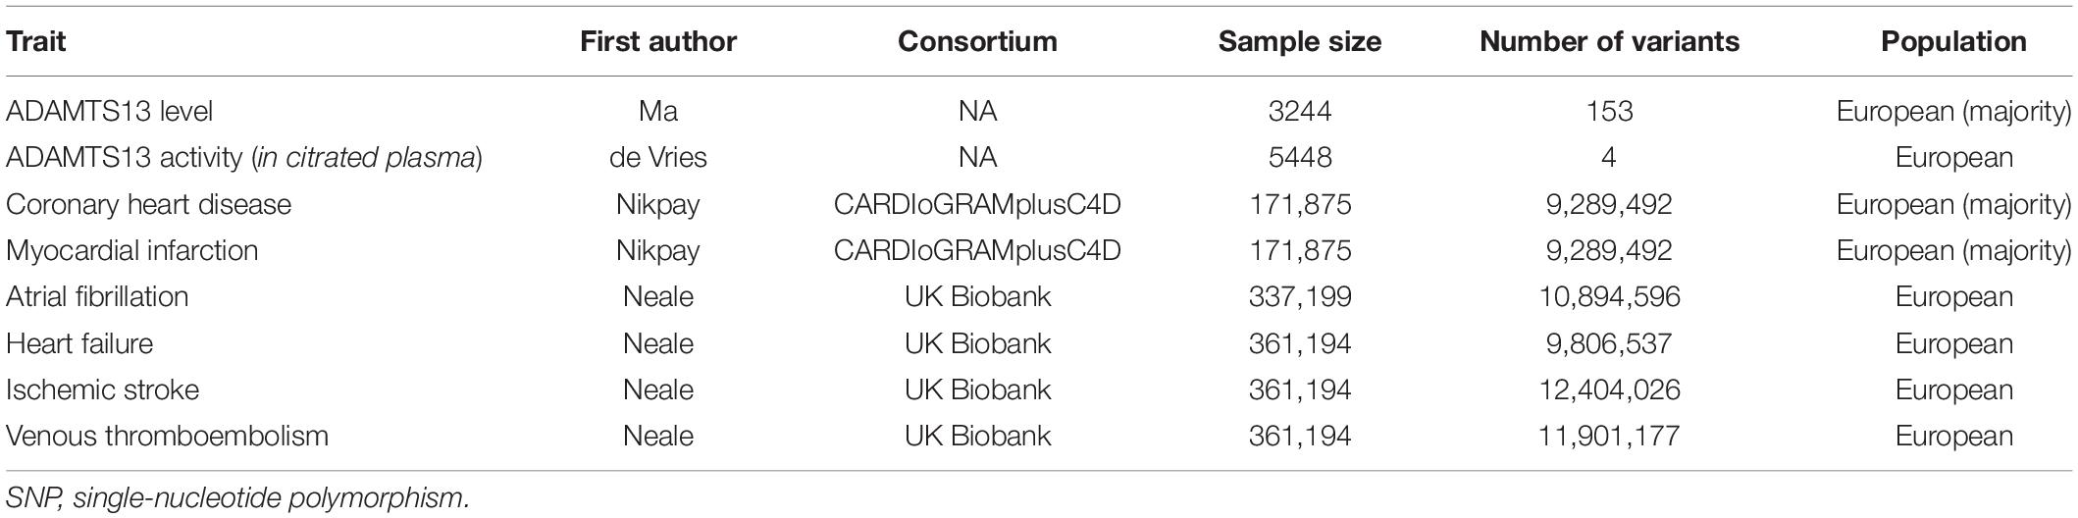Select the Ischemic stroke trait cell
Image resolution: width=2078 pixels, height=518 pixels.
click(x=102, y=389)
